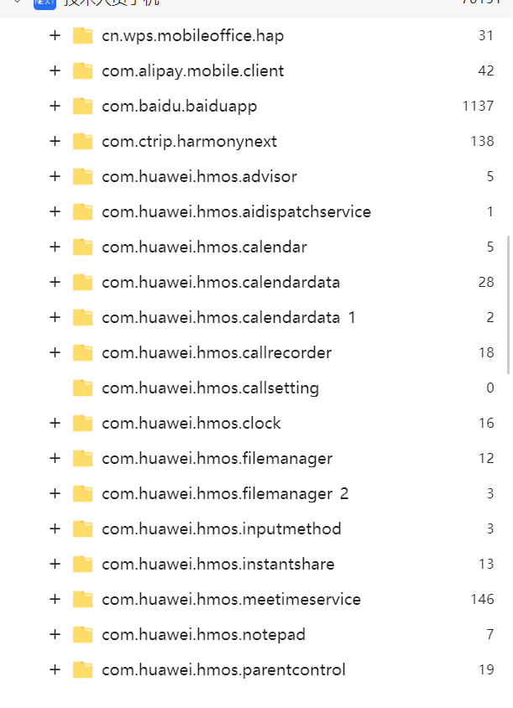Viewport: 513px width, 708px height.
Task: Click folder icon of com.huawei.hmos.callrecorder
Action: [83, 352]
